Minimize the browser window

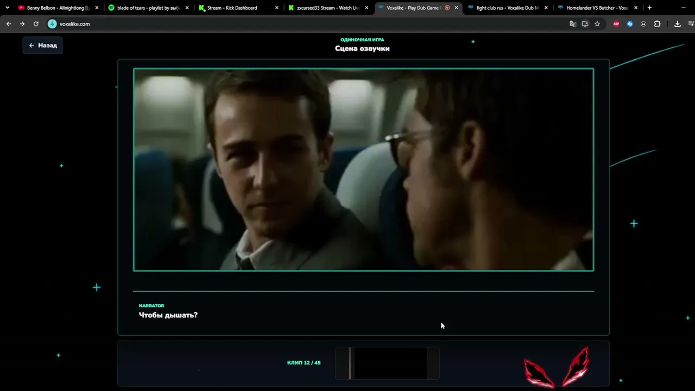click(683, 8)
